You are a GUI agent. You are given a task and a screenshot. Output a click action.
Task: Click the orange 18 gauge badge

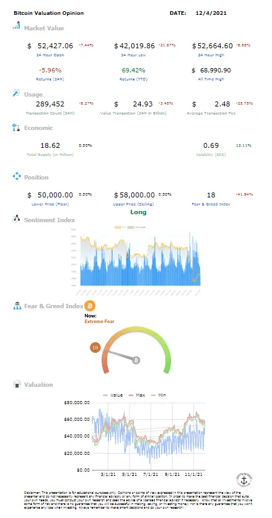click(95, 348)
